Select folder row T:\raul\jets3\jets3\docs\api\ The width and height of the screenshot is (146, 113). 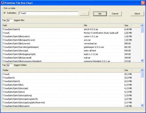point(71,88)
